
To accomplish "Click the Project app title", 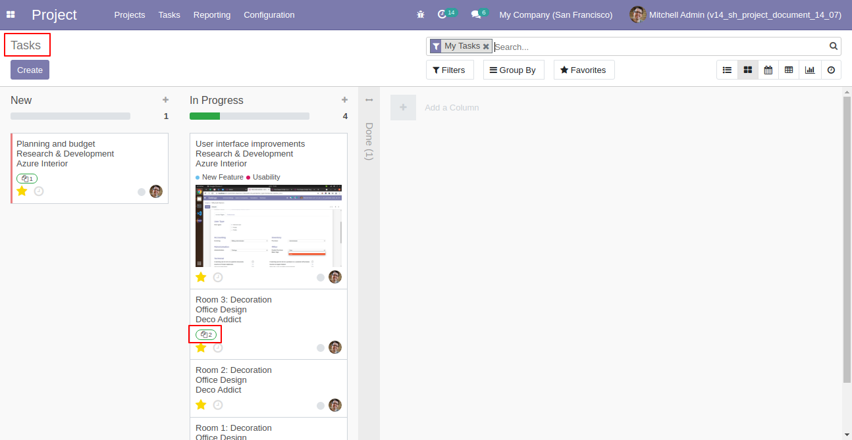I will point(54,14).
